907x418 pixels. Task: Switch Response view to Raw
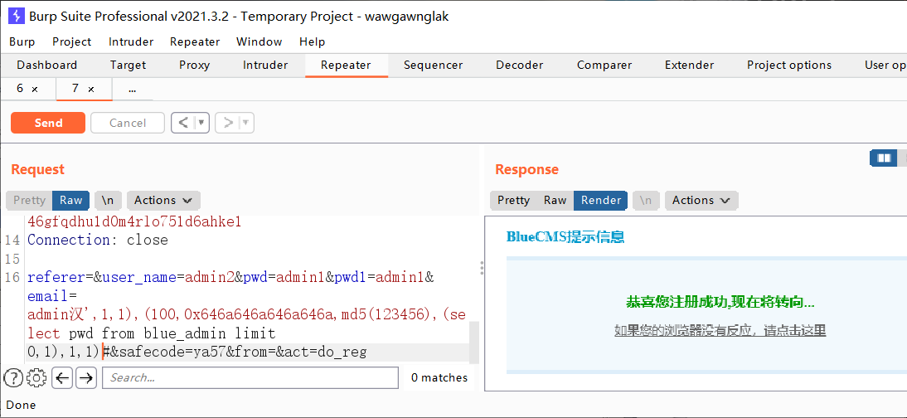click(x=555, y=201)
